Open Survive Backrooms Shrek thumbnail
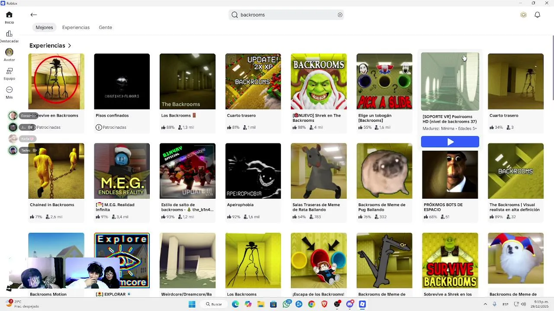 (x=450, y=260)
